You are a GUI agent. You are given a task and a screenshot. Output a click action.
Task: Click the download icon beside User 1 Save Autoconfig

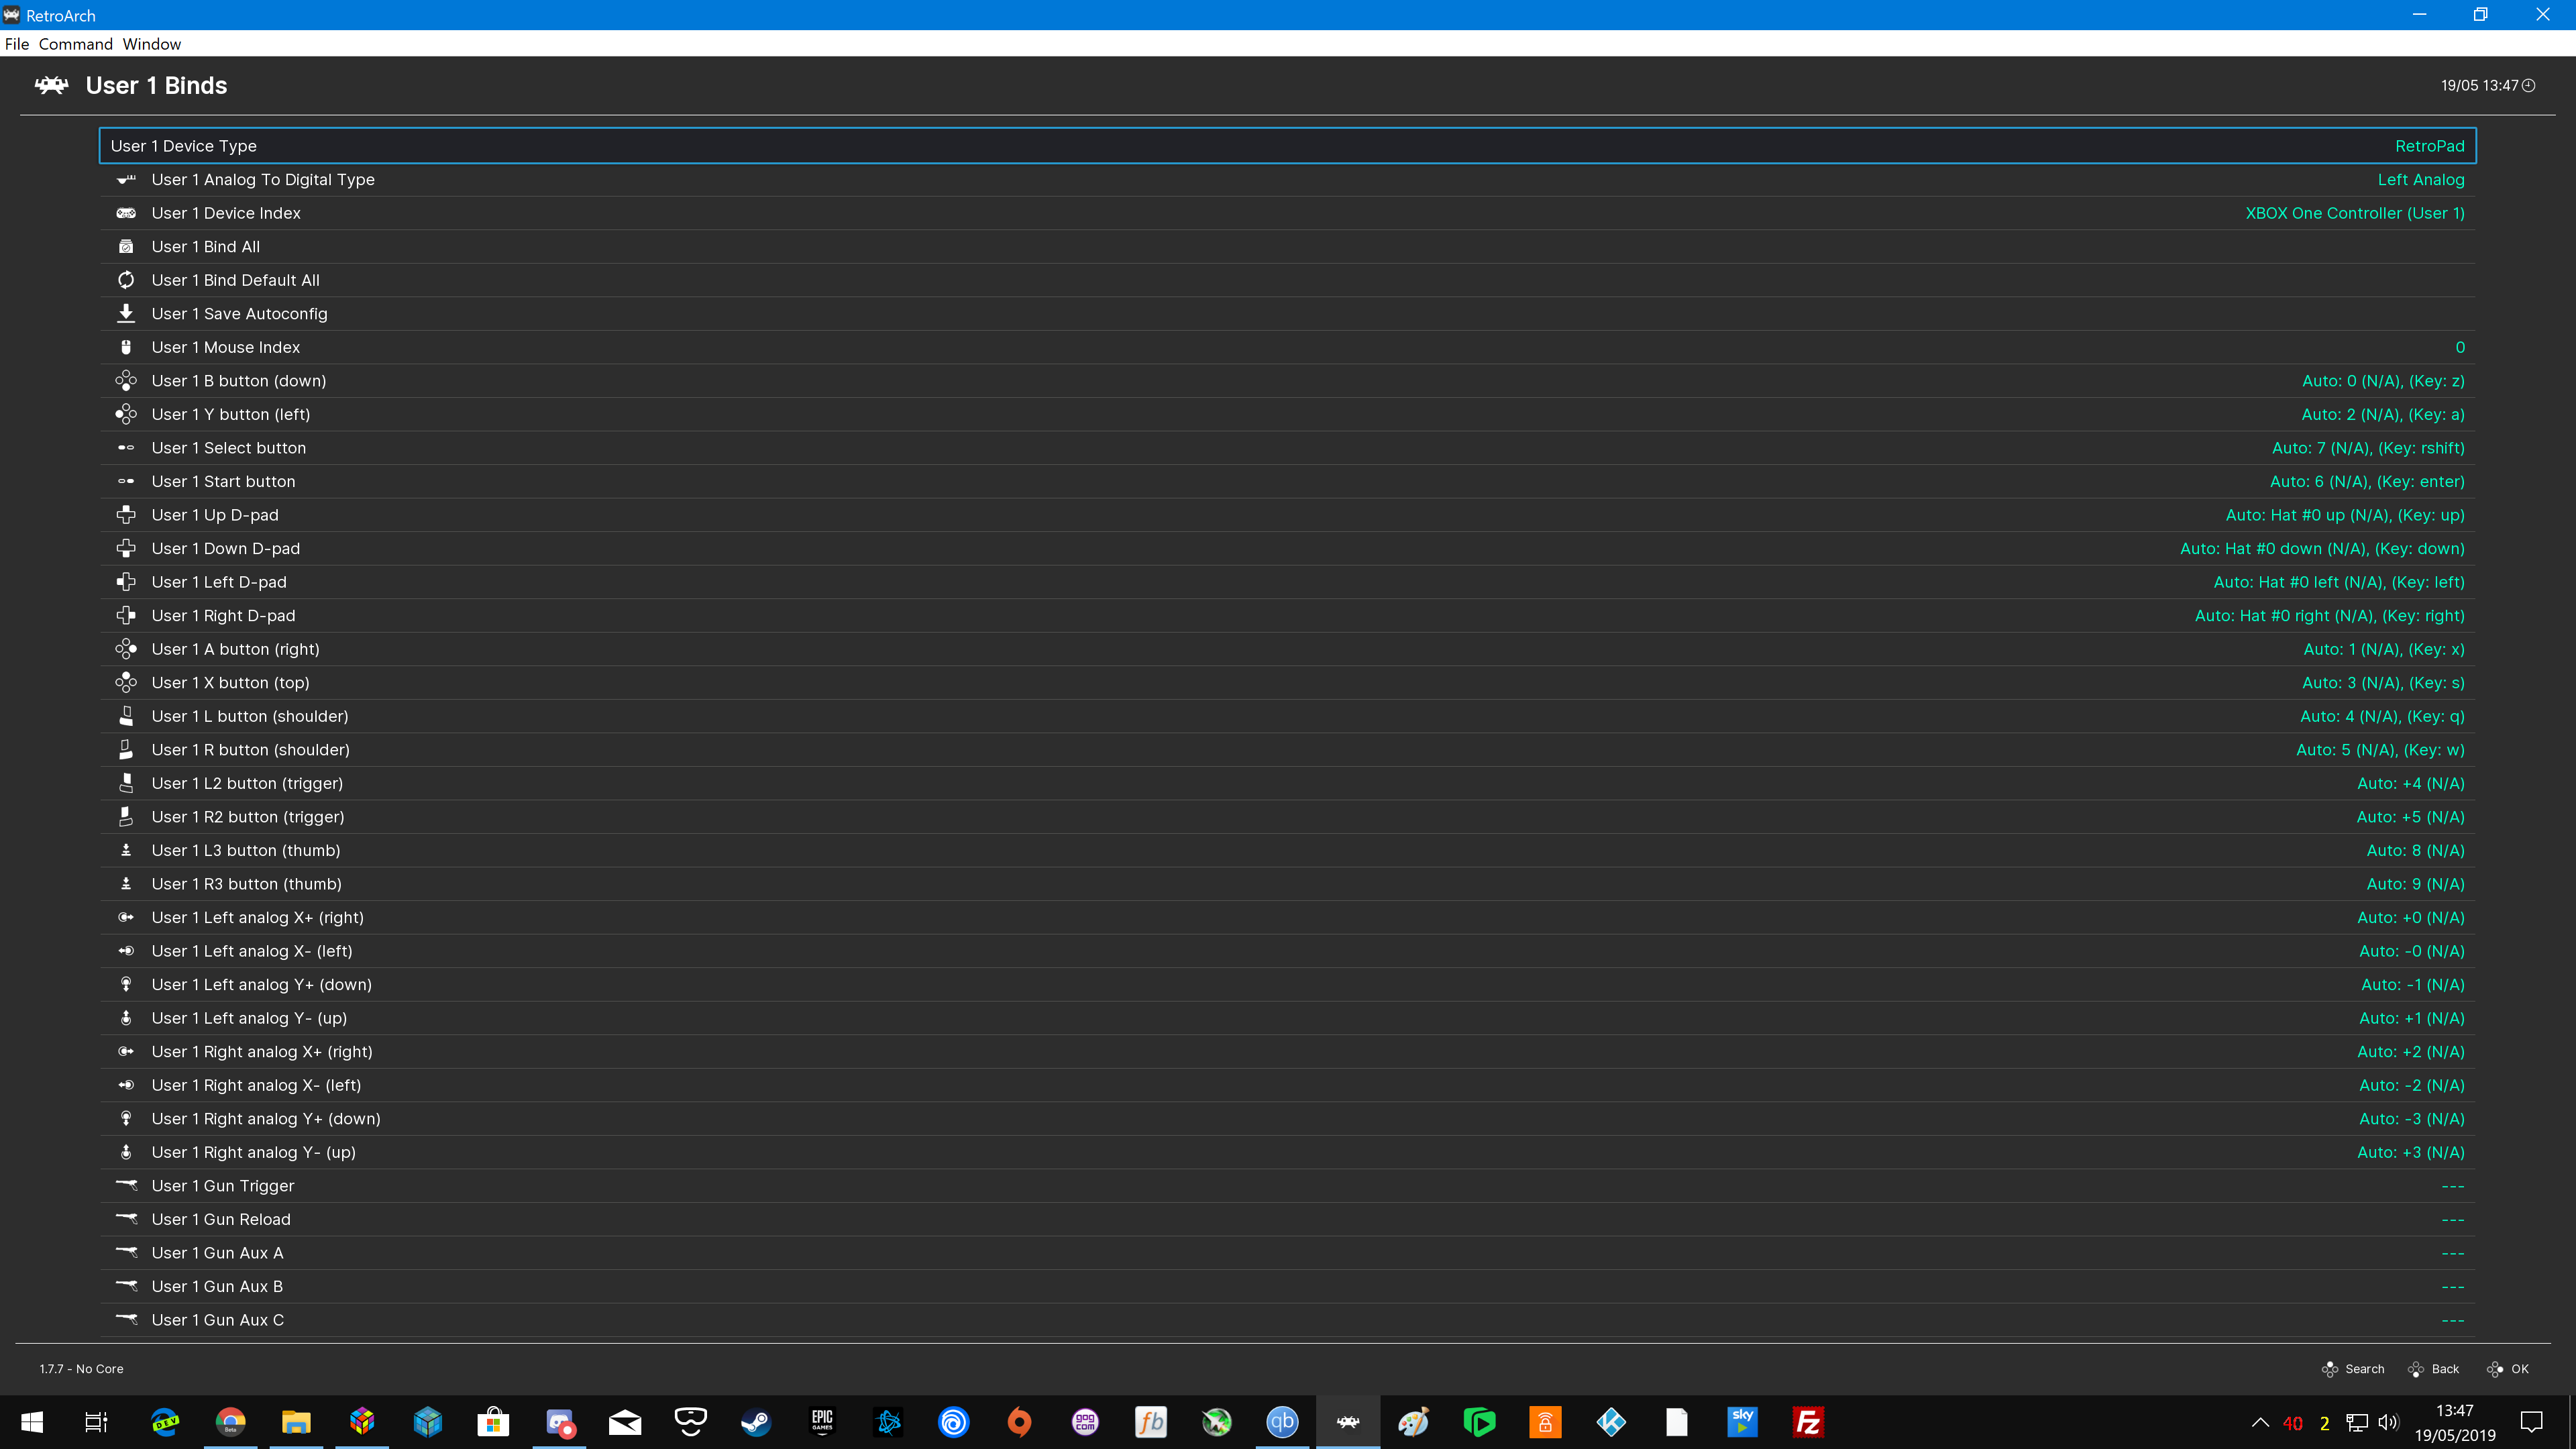126,313
